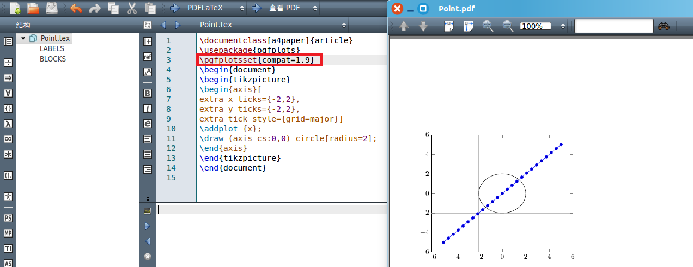Open the PS PStricks commands panel

pyautogui.click(x=8, y=218)
